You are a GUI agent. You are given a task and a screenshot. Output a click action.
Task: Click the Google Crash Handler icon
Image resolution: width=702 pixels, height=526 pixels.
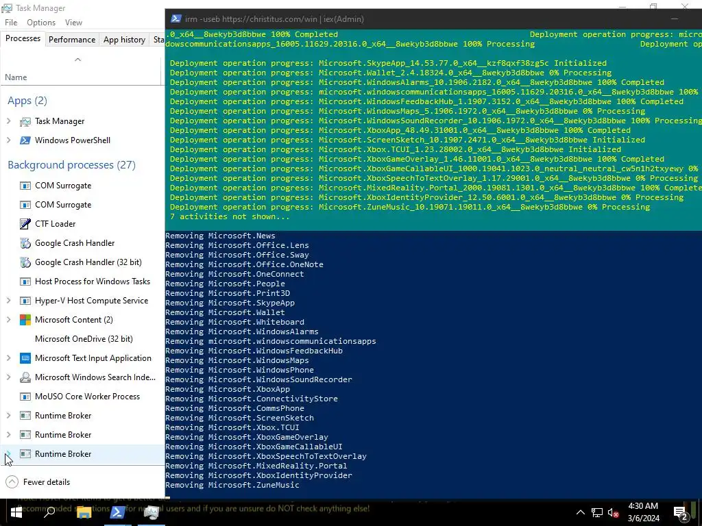click(25, 243)
